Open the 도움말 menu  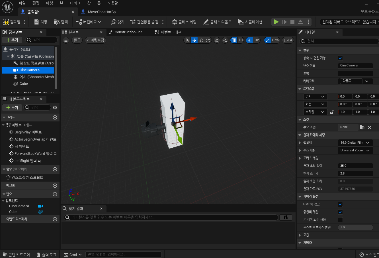click(x=113, y=3)
